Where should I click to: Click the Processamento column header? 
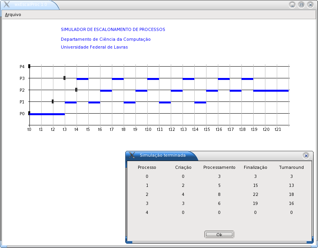click(x=219, y=167)
